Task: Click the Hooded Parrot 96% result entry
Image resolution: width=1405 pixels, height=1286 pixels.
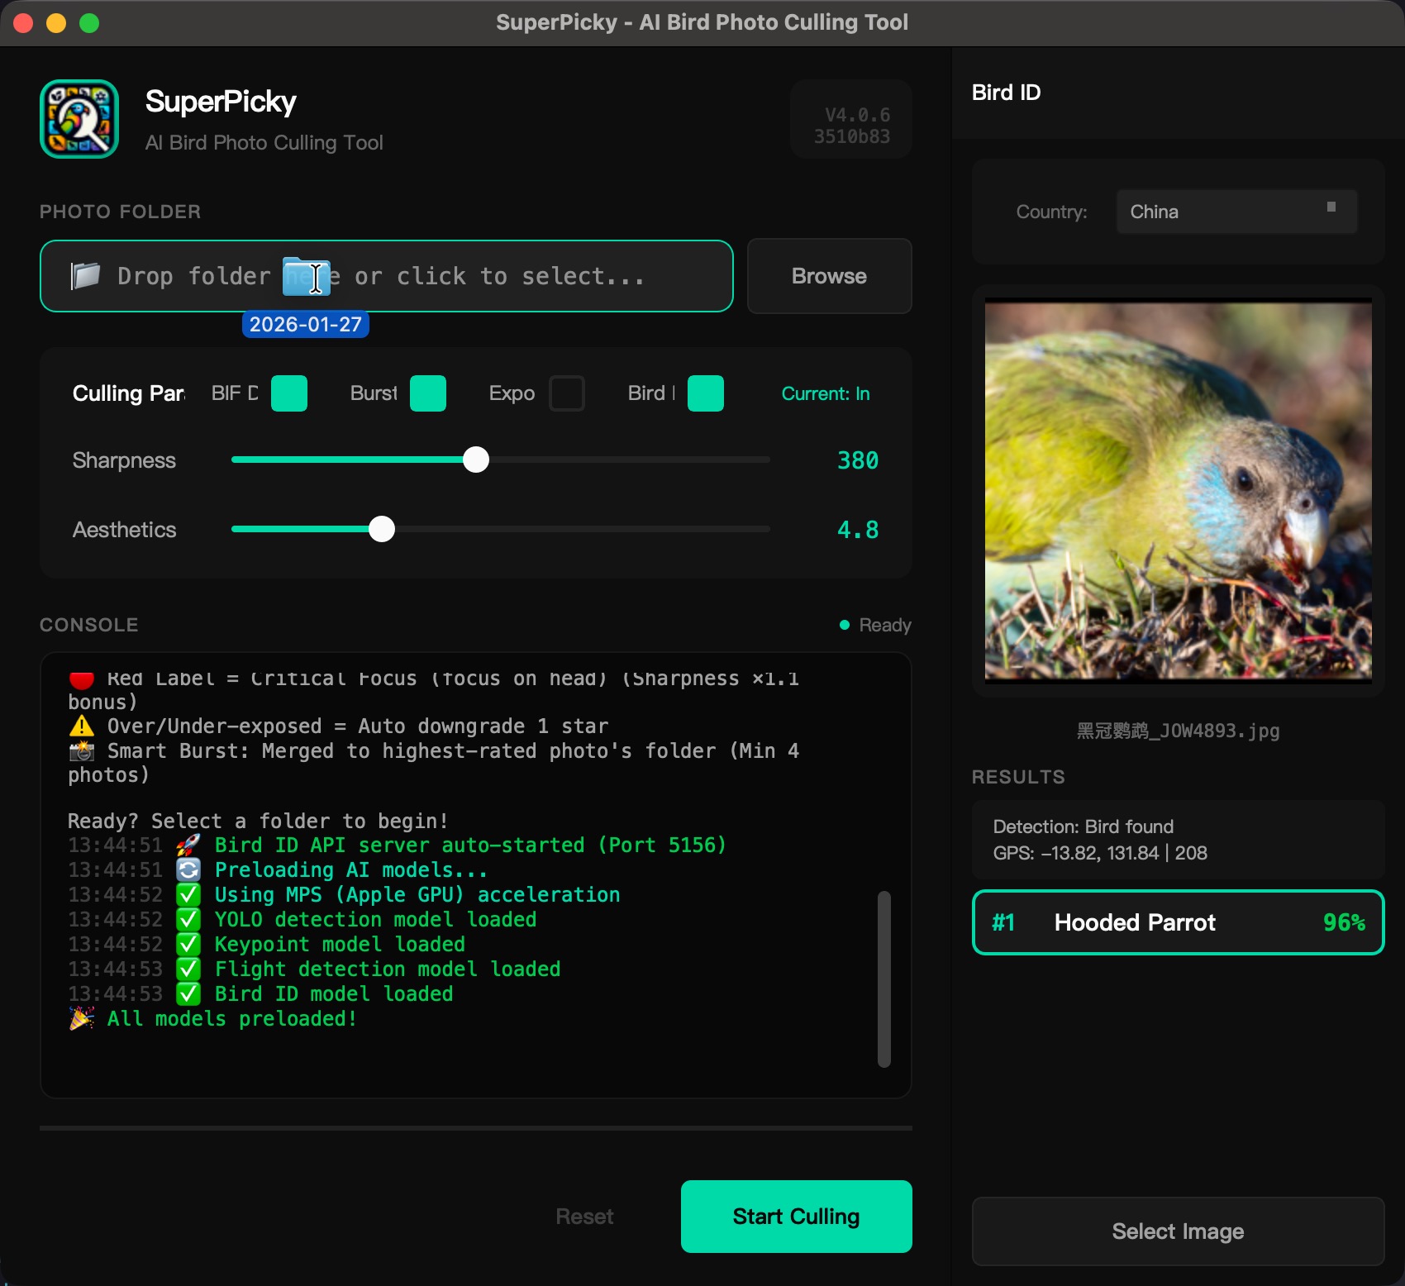Action: click(1177, 923)
